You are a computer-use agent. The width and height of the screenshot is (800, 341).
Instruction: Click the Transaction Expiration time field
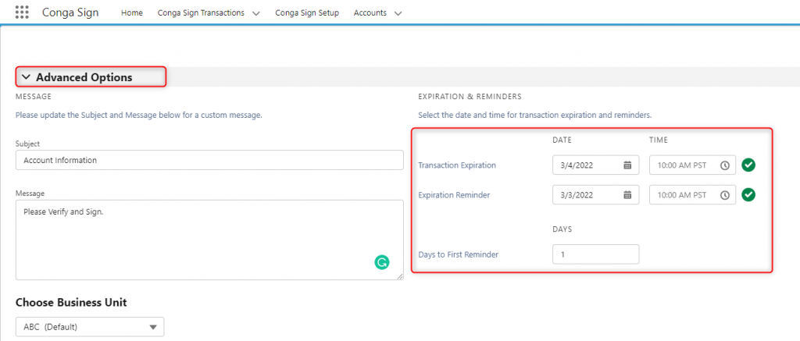click(692, 165)
